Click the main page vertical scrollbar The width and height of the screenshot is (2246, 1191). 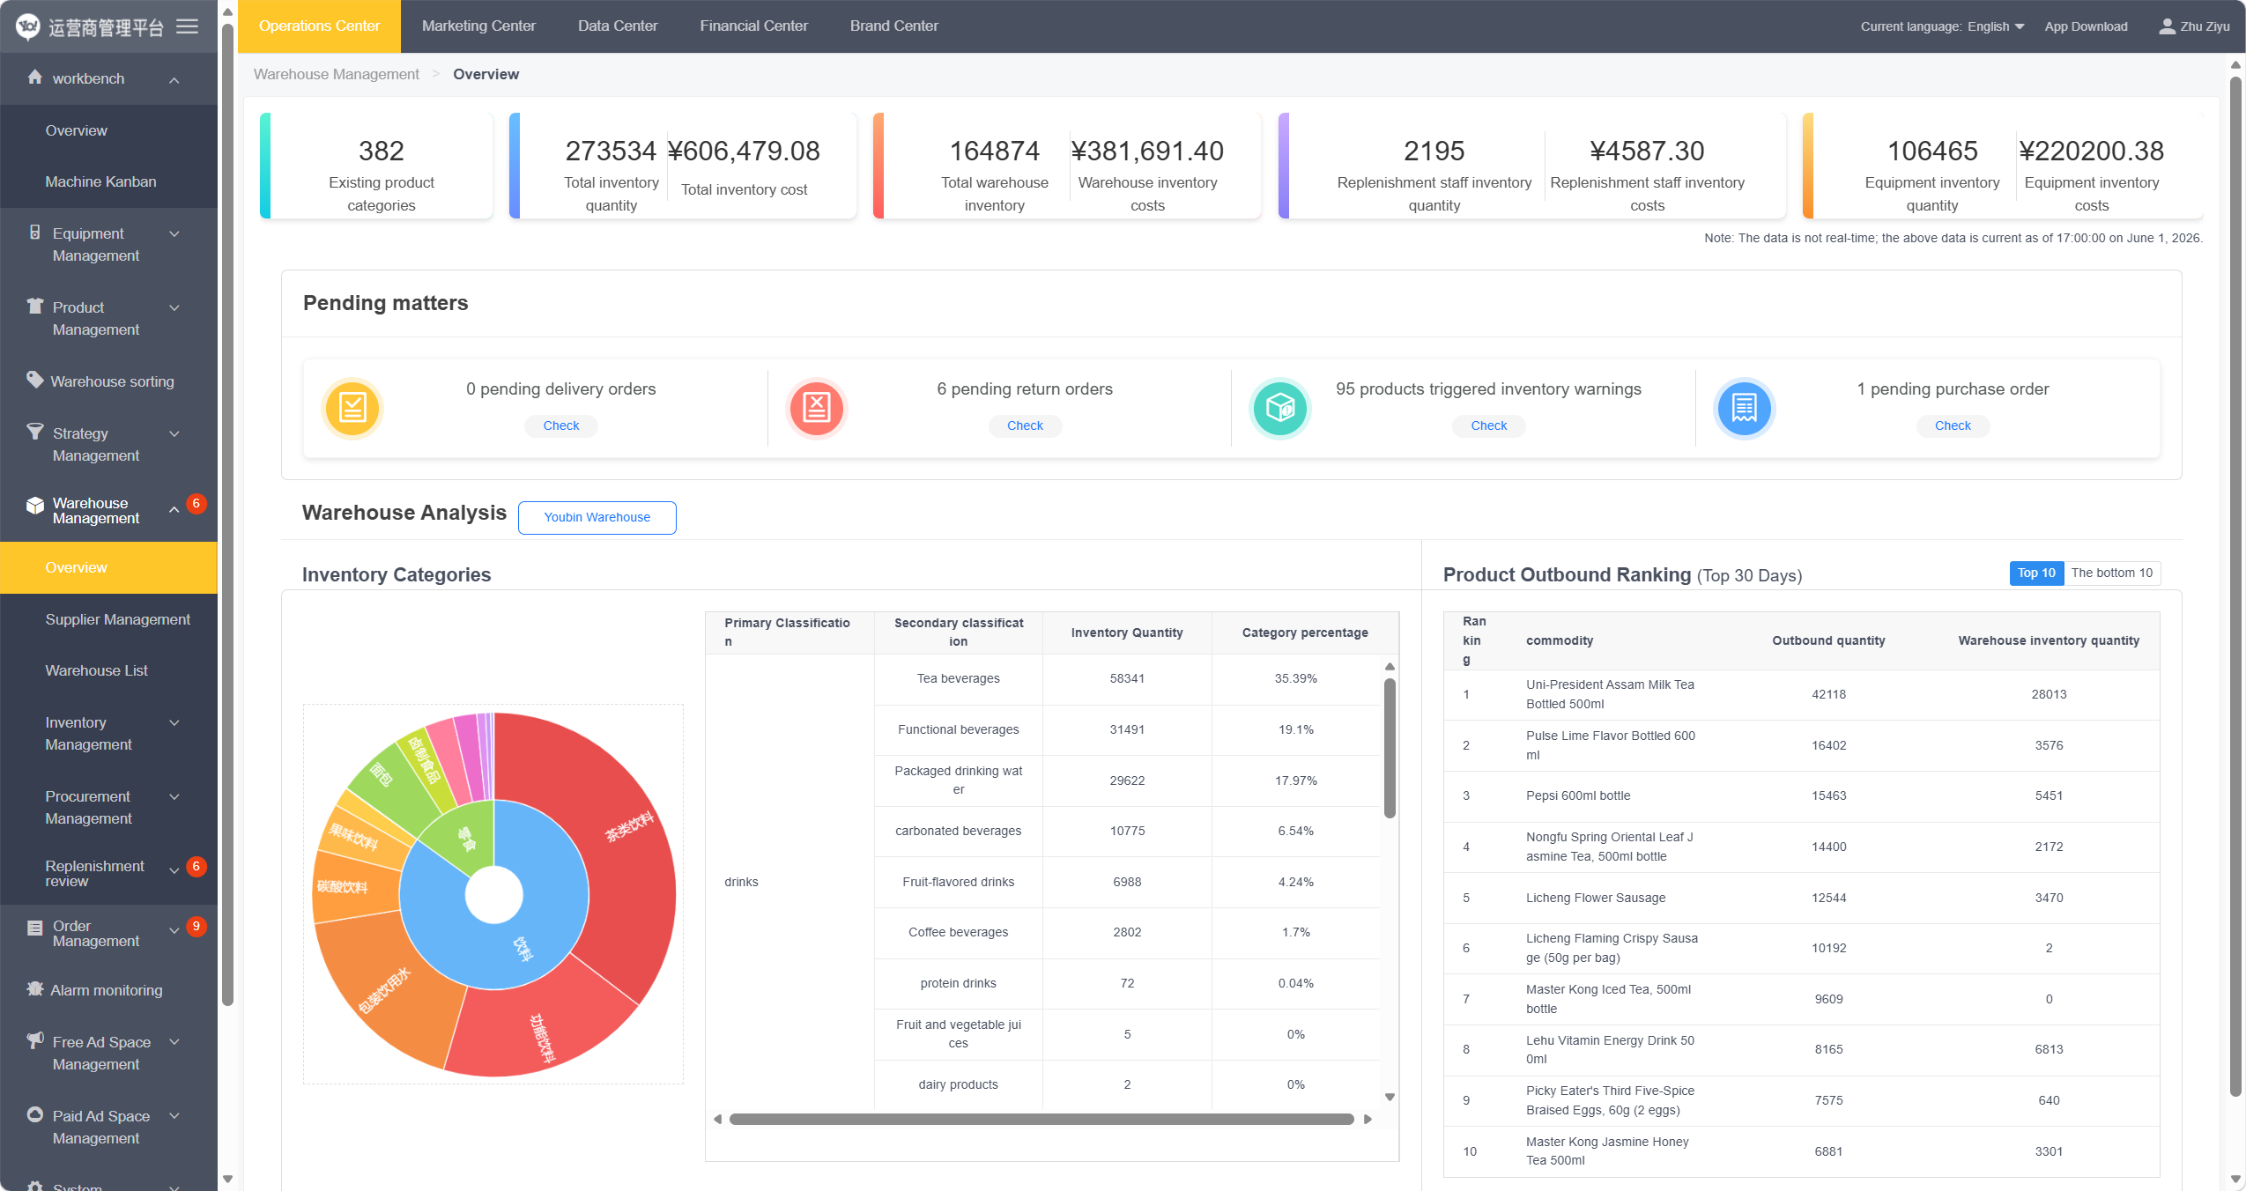(x=2235, y=586)
